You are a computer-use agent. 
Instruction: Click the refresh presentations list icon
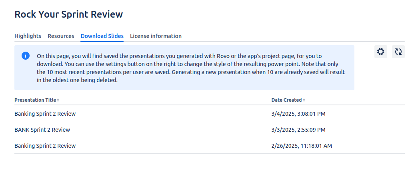pos(398,52)
